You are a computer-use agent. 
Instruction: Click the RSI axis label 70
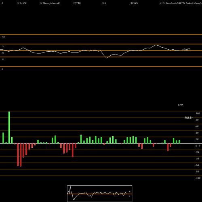[x=3, y=46]
